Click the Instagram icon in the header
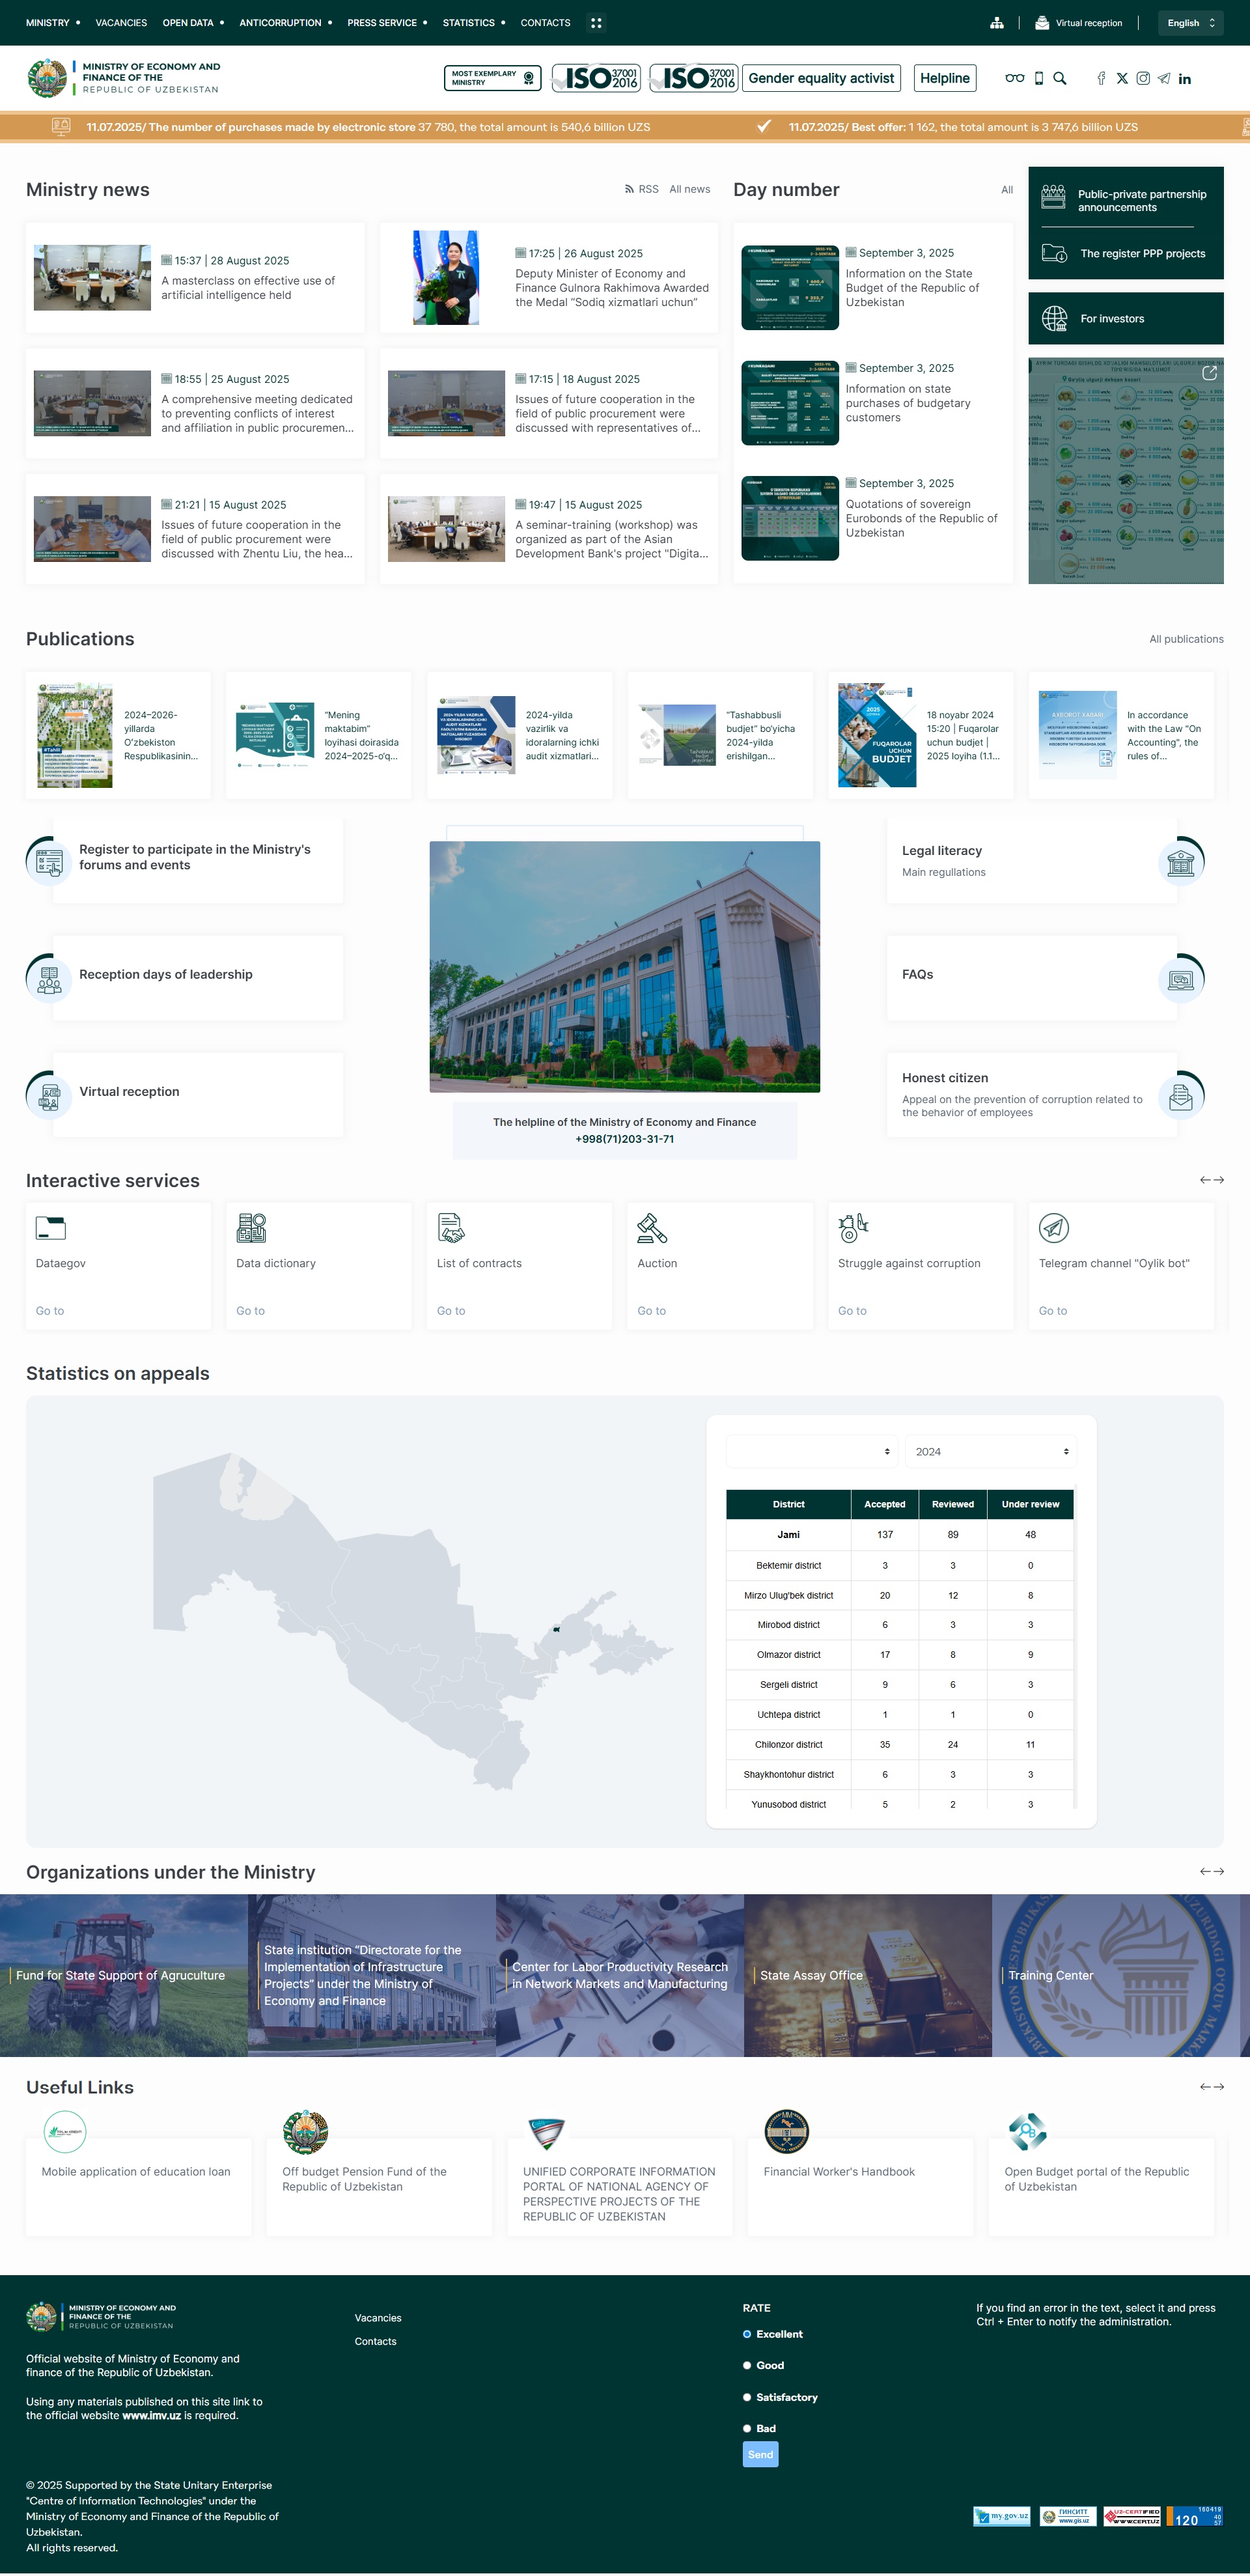The height and width of the screenshot is (2576, 1250). (x=1143, y=78)
